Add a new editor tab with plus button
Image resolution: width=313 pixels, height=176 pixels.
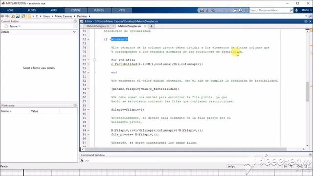click(151, 26)
